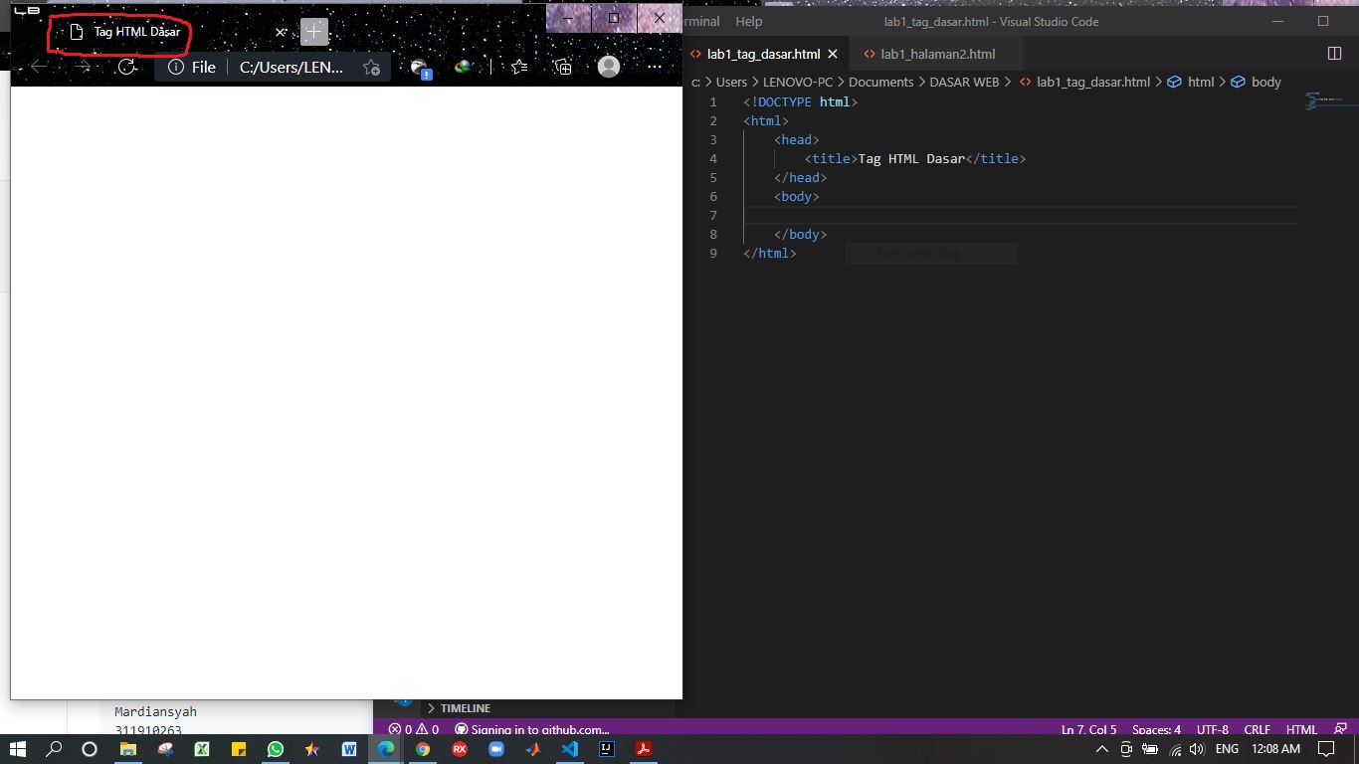Click the forward arrow in Edge
1359x764 pixels.
click(x=83, y=67)
